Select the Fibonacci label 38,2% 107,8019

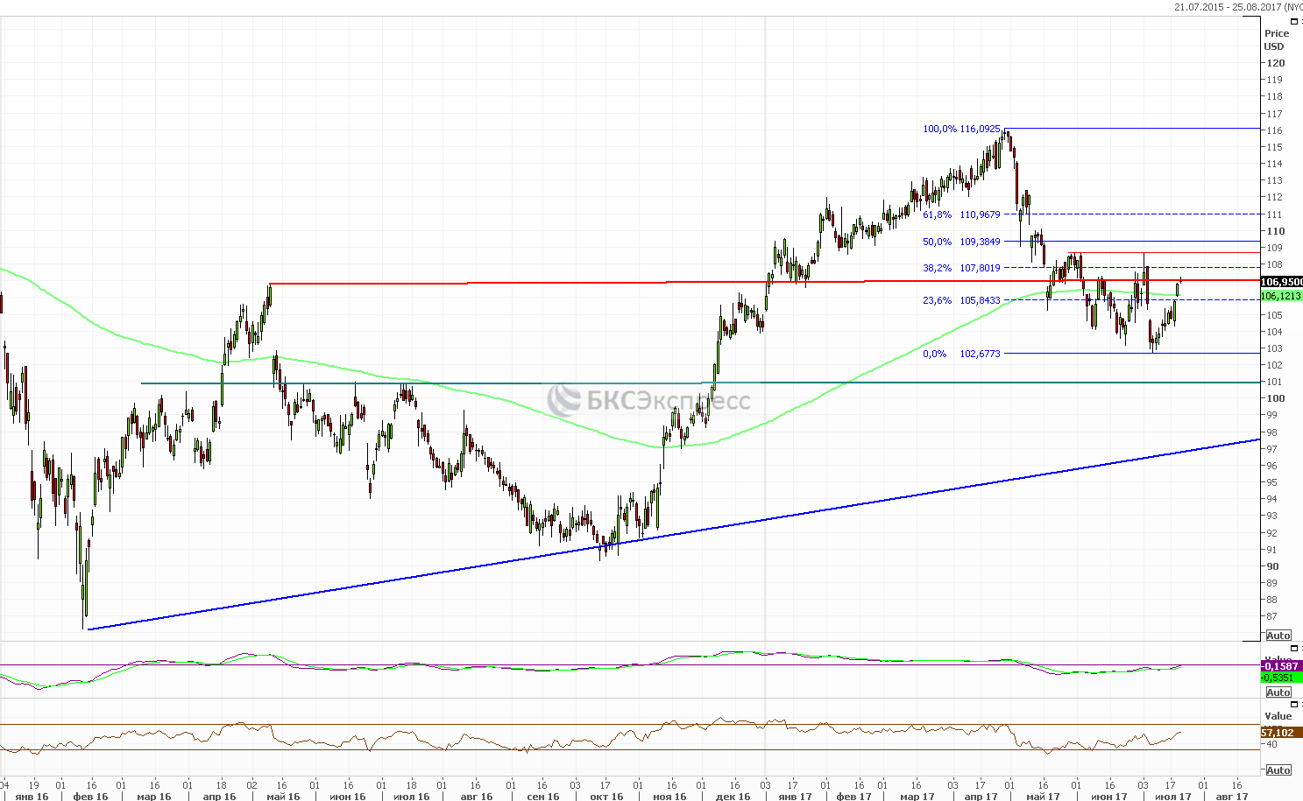(961, 268)
